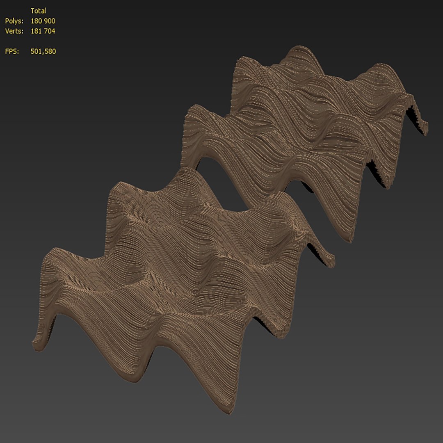Click the polygon count '180 900'
The image size is (443, 443).
(43, 21)
